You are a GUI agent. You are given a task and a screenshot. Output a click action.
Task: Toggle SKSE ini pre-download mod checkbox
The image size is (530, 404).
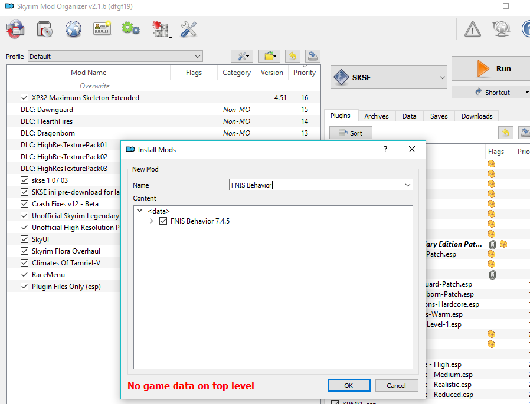pyautogui.click(x=24, y=192)
